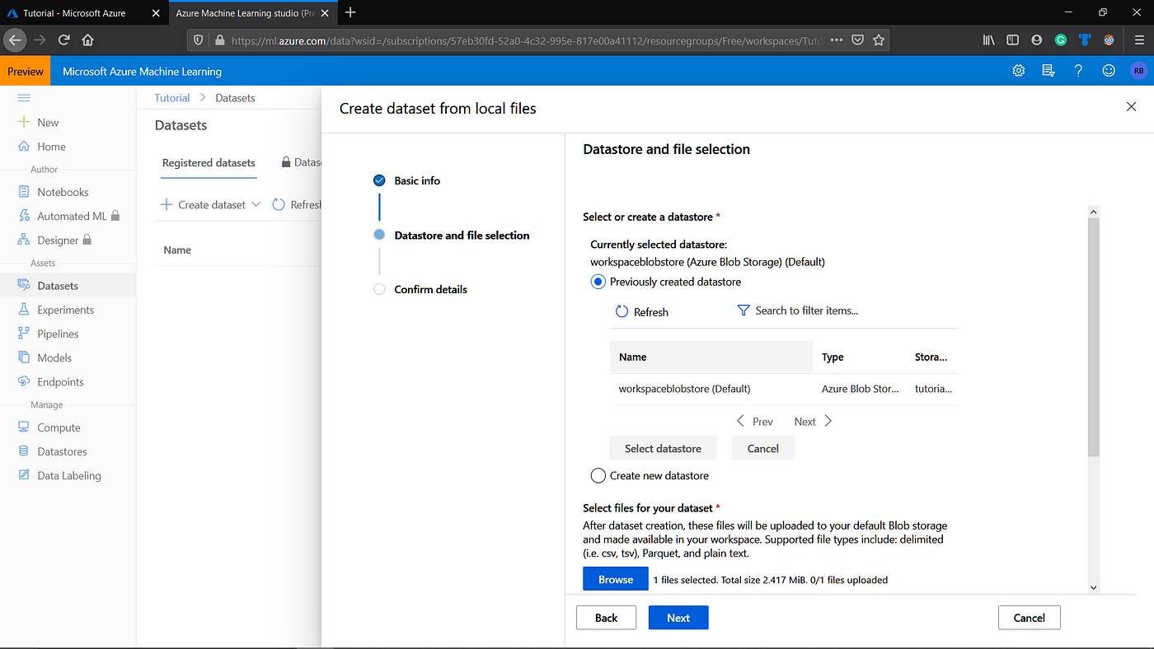Click the Back button in footer
The width and height of the screenshot is (1154, 649).
tap(606, 618)
